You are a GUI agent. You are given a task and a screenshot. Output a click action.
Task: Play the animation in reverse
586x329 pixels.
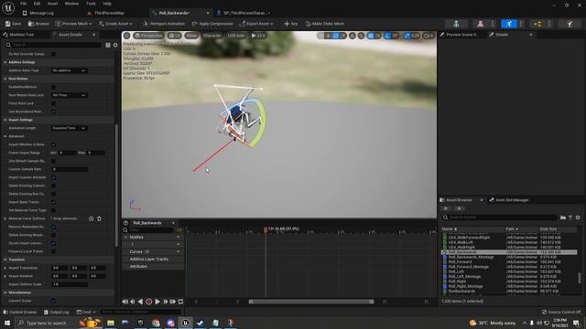tap(140, 302)
